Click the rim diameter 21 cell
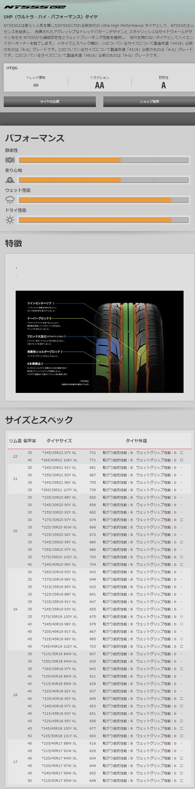 (15, 479)
